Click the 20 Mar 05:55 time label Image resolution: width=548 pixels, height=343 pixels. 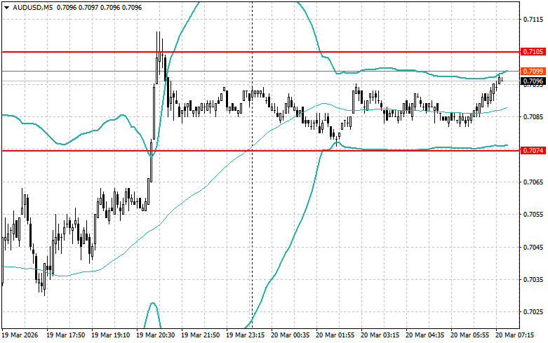point(470,335)
